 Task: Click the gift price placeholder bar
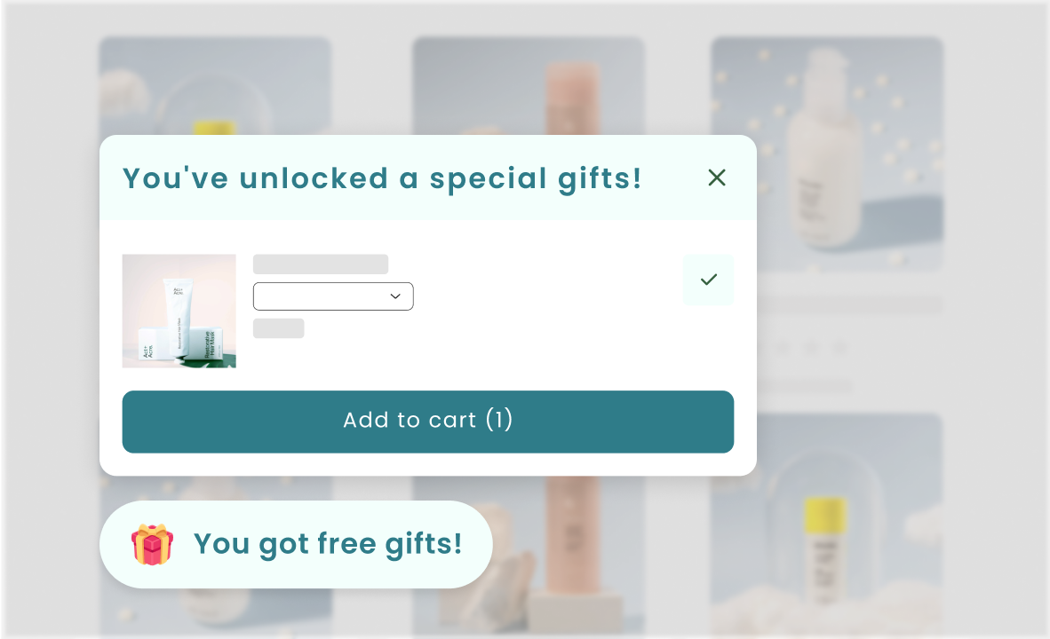click(278, 328)
